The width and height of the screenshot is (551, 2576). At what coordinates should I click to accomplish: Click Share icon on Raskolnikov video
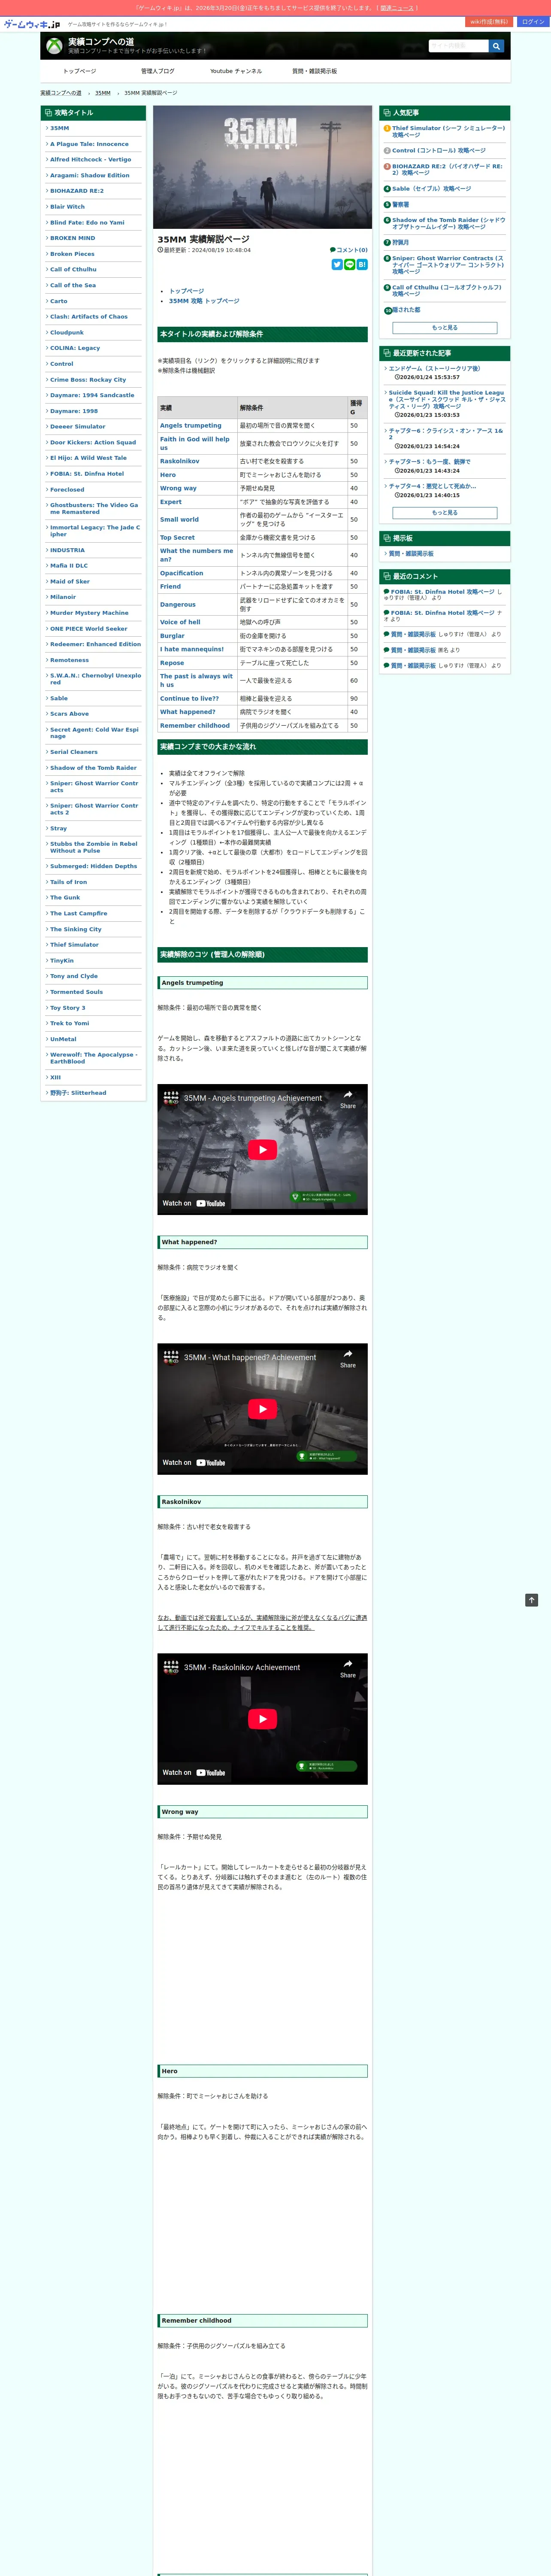point(348,1667)
